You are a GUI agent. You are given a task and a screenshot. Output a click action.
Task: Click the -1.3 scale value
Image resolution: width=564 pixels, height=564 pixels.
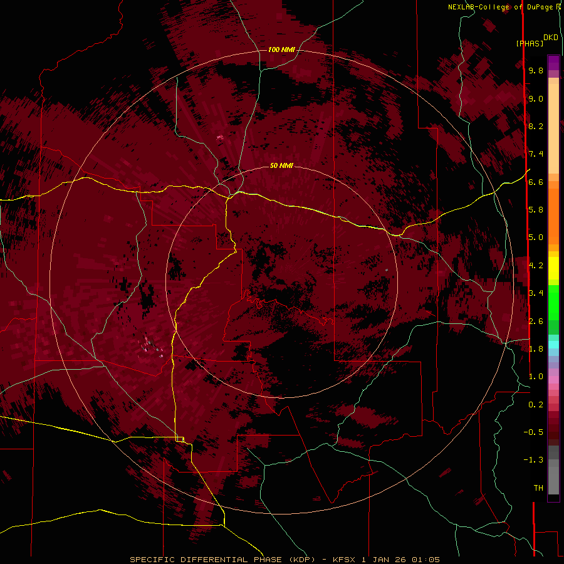(533, 460)
